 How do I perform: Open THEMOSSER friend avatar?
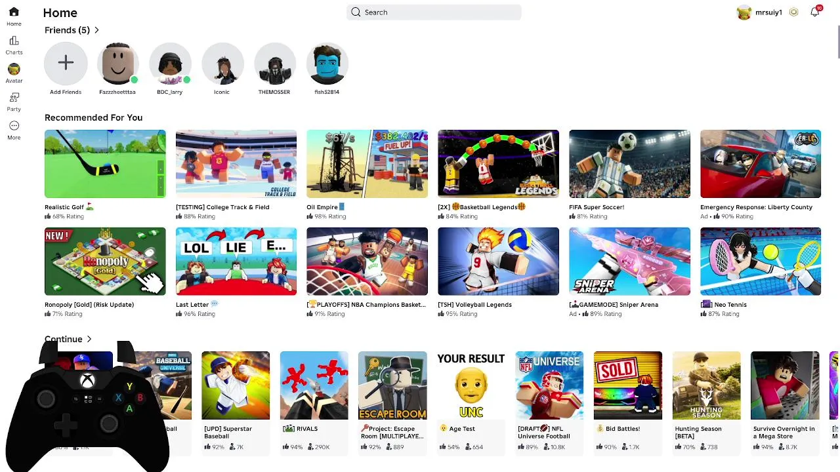pos(274,63)
